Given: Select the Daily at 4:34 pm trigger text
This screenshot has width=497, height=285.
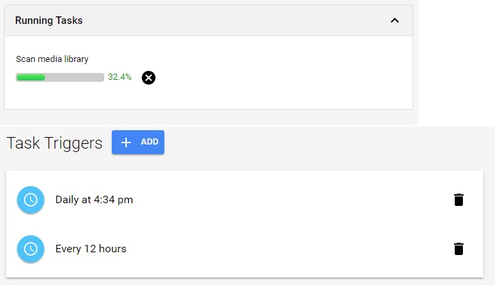Looking at the screenshot, I should [x=94, y=200].
